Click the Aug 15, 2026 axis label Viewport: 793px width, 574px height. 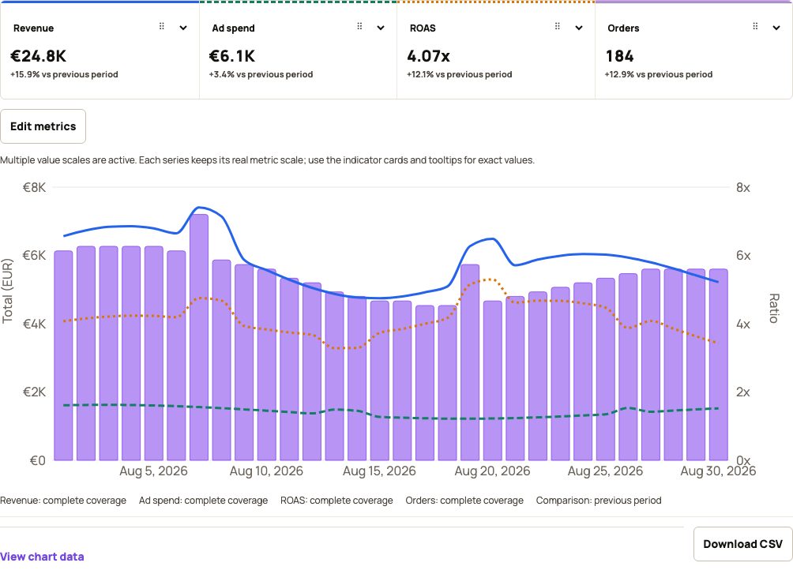point(379,471)
